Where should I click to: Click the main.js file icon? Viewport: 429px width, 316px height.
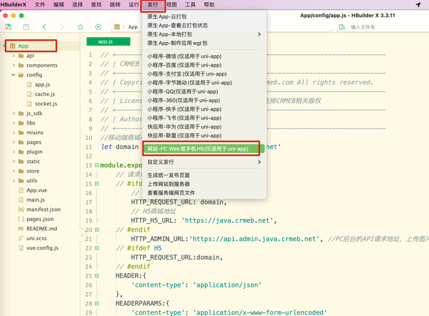coord(21,200)
